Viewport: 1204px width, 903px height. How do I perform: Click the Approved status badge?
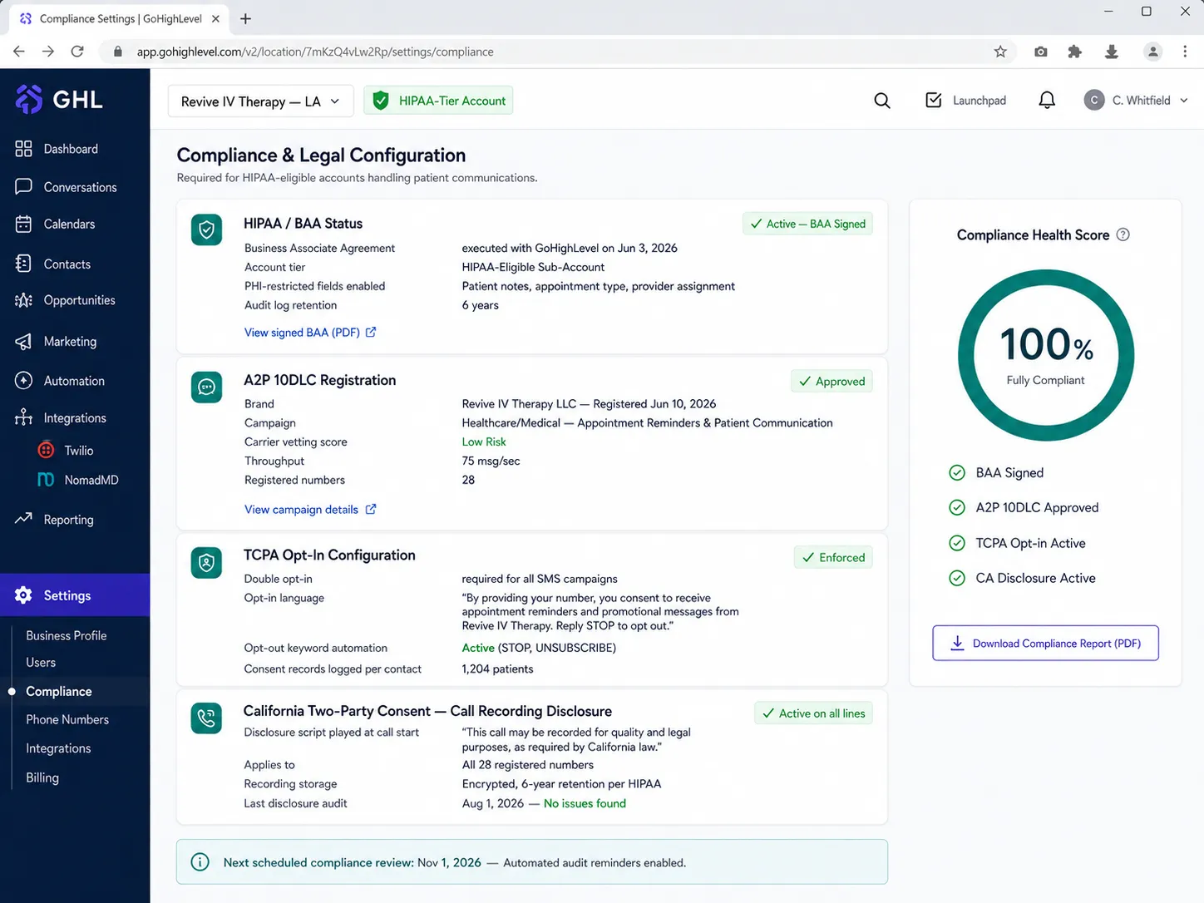coord(831,381)
